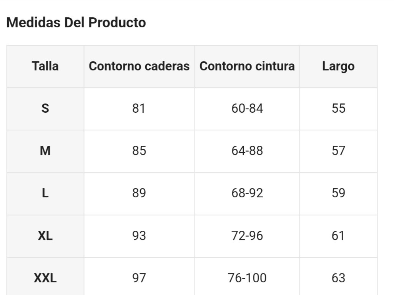Click the waist range 64-88 cell
394x295 pixels.
tap(247, 151)
